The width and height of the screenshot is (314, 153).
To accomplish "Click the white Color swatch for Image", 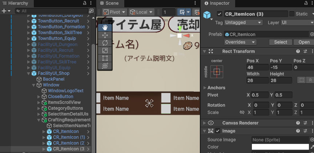I will tap(280, 147).
